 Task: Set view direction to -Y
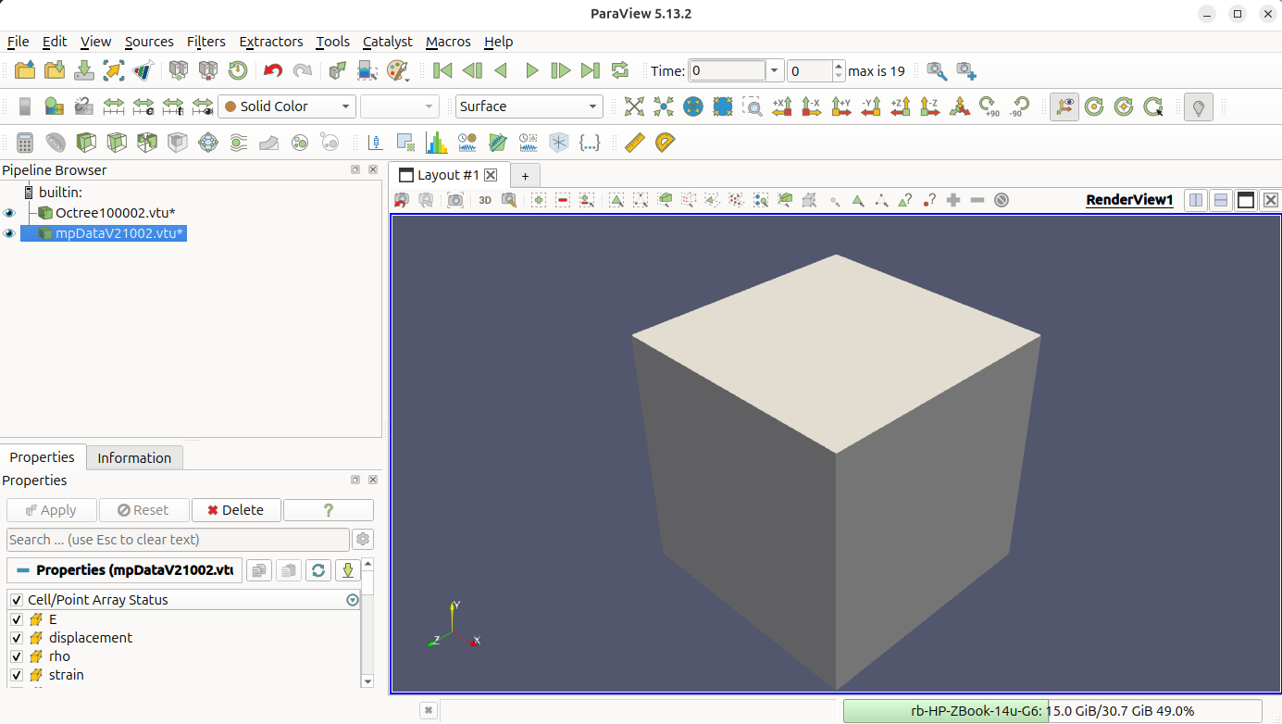tap(871, 106)
